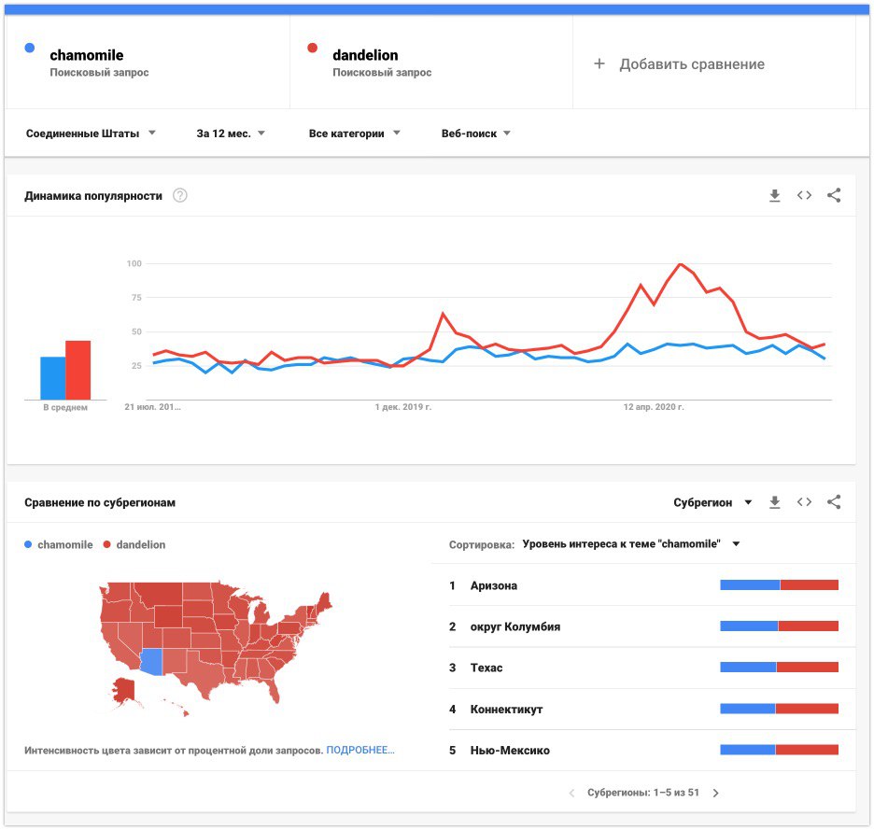Screen dimensions: 874x830
Task: Click the 1 дек. 2019 г. axis label
Action: click(x=403, y=407)
